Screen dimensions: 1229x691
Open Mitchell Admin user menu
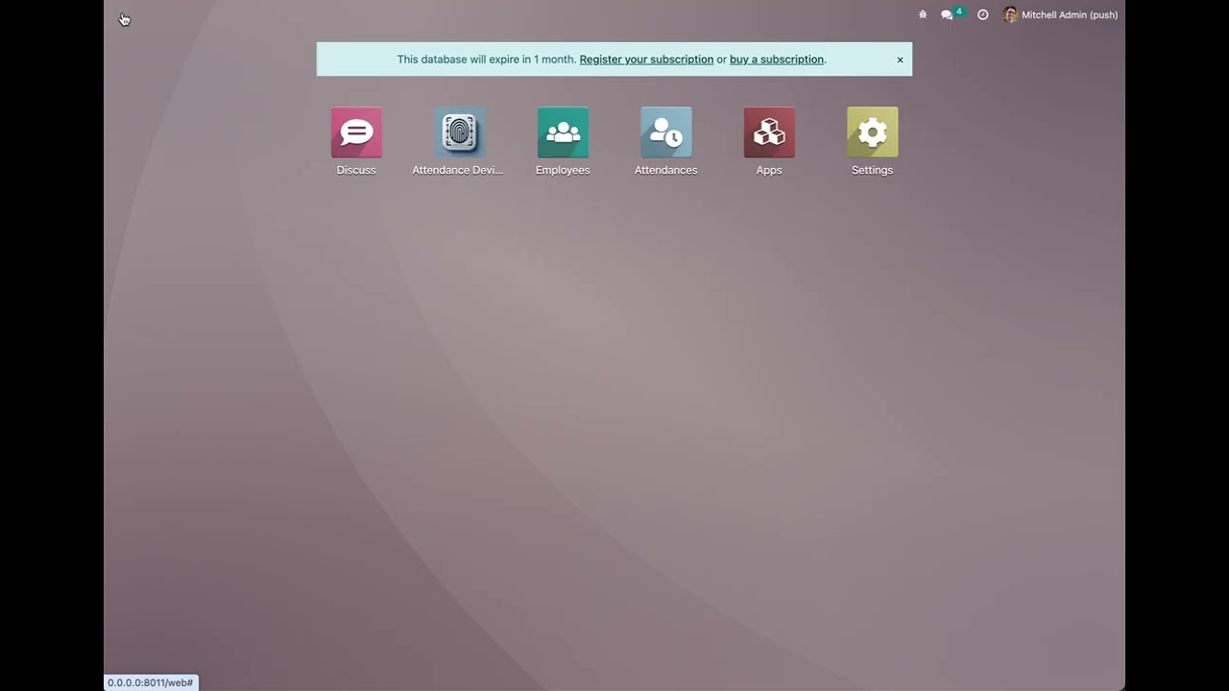click(x=1061, y=14)
